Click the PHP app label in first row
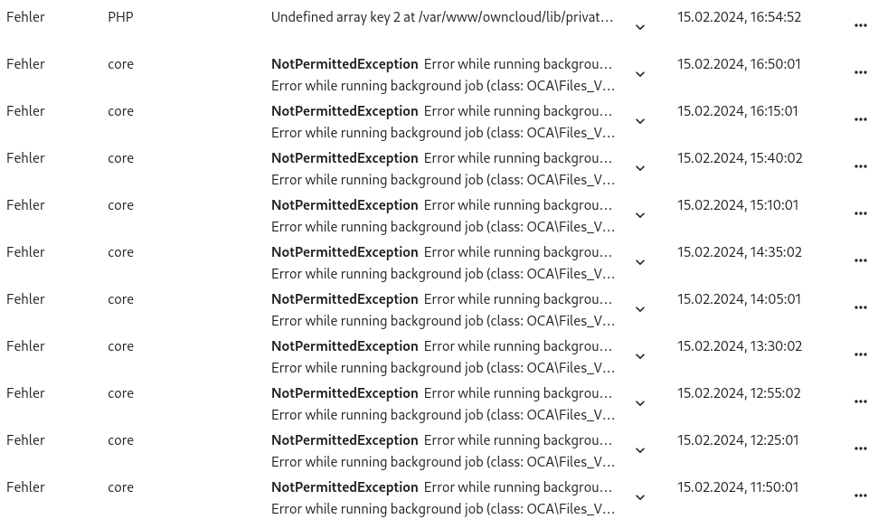878x519 pixels. point(120,17)
